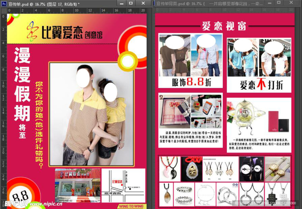This screenshot has height=209, width=302.
Task: Select the brown couple outfit photo
Action: (x=175, y=55)
